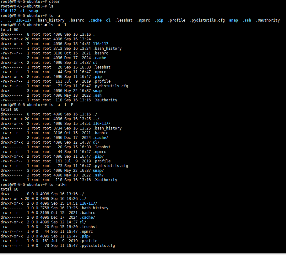Click the blue 116-117 directory in first ls output
286x255 pixels.
tap(8, 11)
